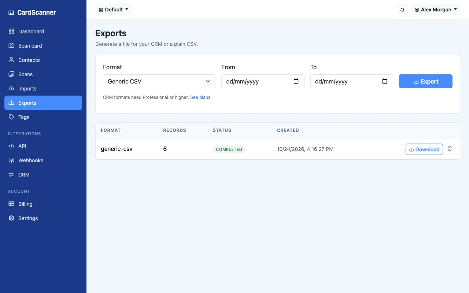Navigate to Billing in the sidebar
This screenshot has width=469, height=293.
tap(43, 204)
